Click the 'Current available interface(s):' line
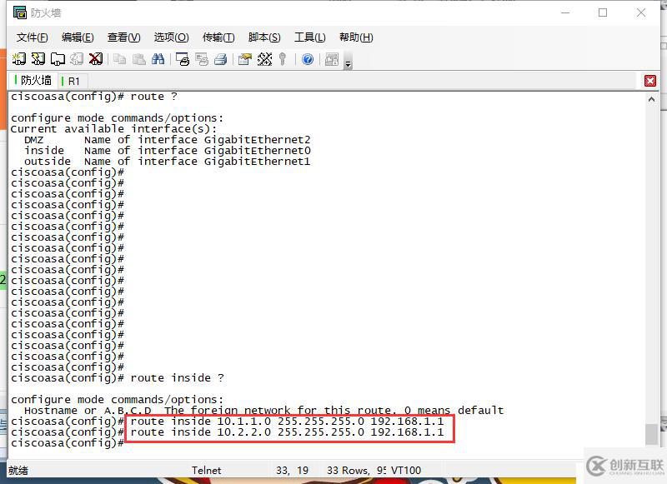Screen dimensions: 667x484 113,129
